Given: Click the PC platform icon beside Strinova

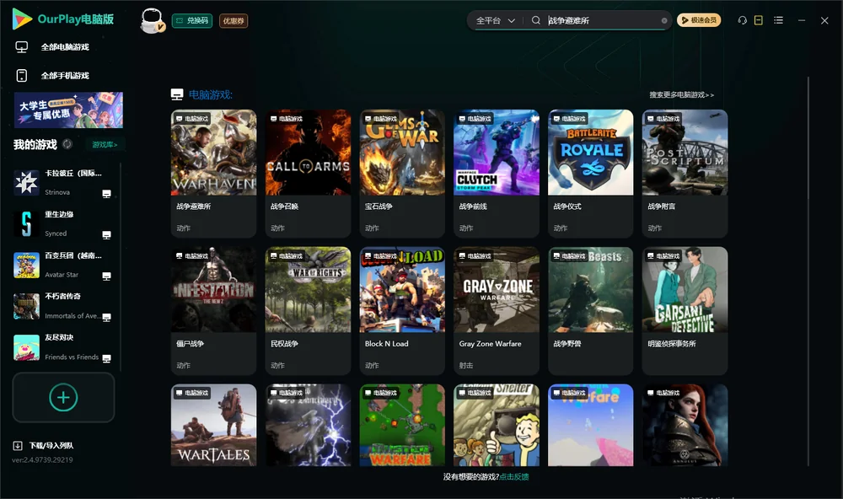Looking at the screenshot, I should click(x=106, y=194).
